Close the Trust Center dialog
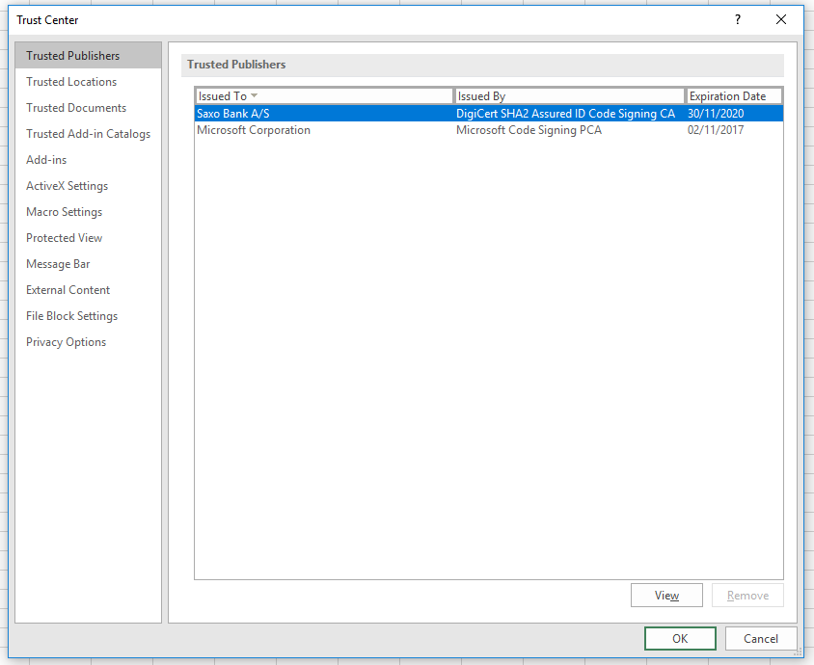Screen dimensions: 814x665 [780, 19]
